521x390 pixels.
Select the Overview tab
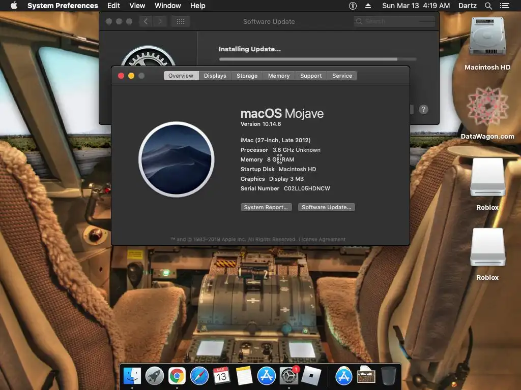coord(181,76)
